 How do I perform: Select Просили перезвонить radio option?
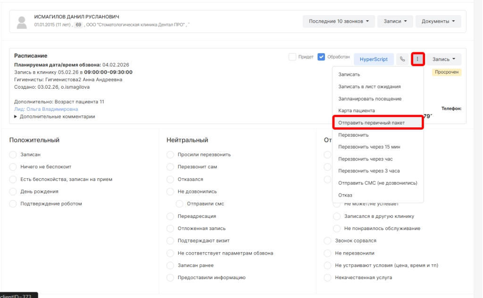170,155
